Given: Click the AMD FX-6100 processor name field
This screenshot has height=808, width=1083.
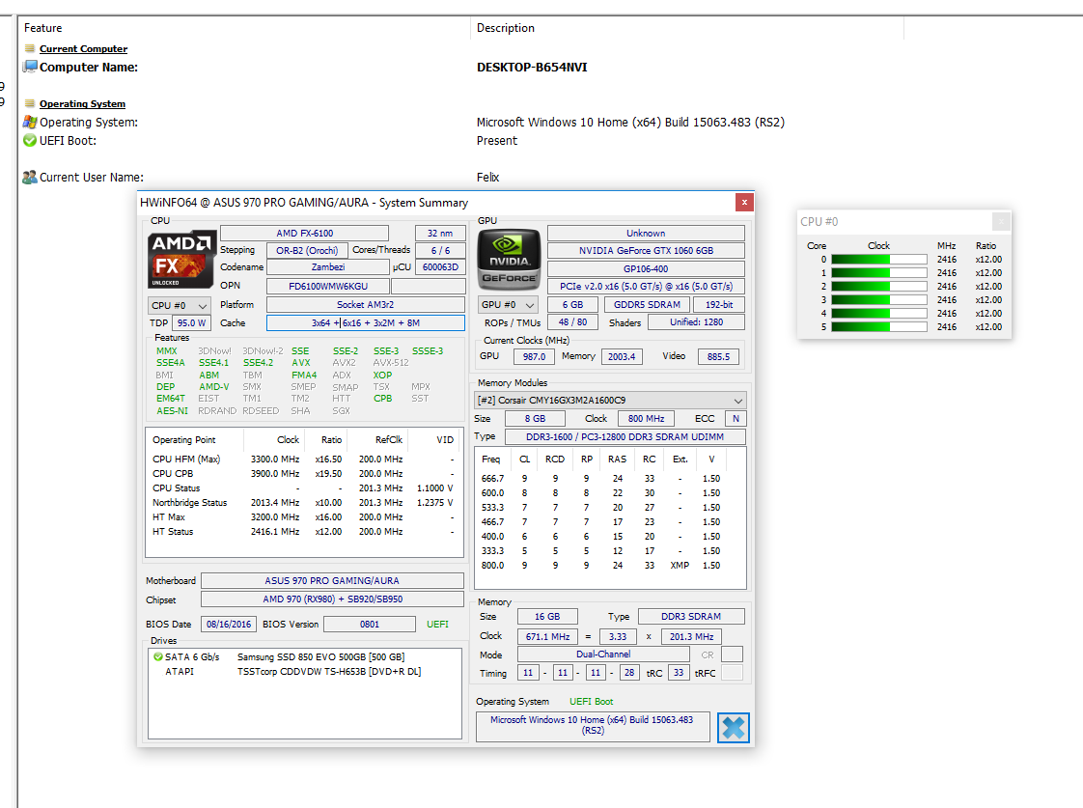Looking at the screenshot, I should tap(304, 233).
